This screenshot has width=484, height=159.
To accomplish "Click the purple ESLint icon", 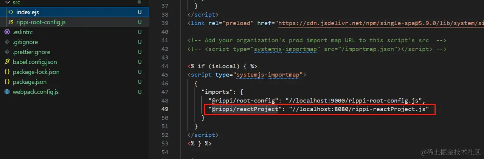I will [7, 32].
